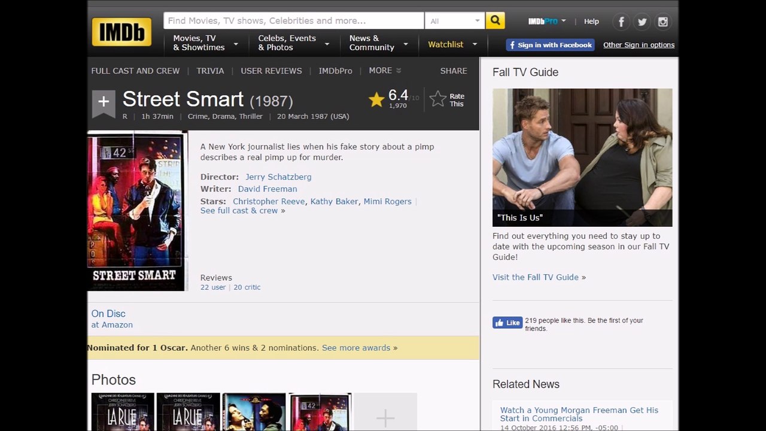766x431 pixels.
Task: Click the Drama genre link
Action: click(x=224, y=117)
